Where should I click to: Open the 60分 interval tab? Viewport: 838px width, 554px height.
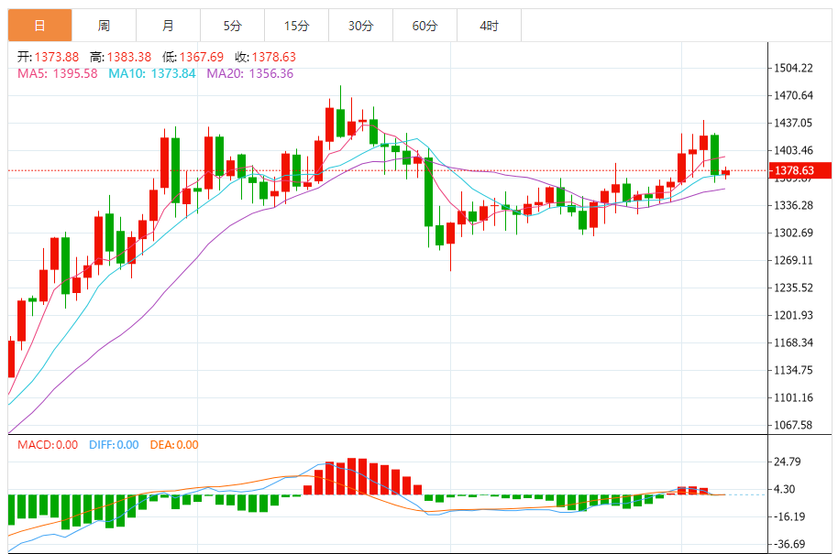[425, 26]
